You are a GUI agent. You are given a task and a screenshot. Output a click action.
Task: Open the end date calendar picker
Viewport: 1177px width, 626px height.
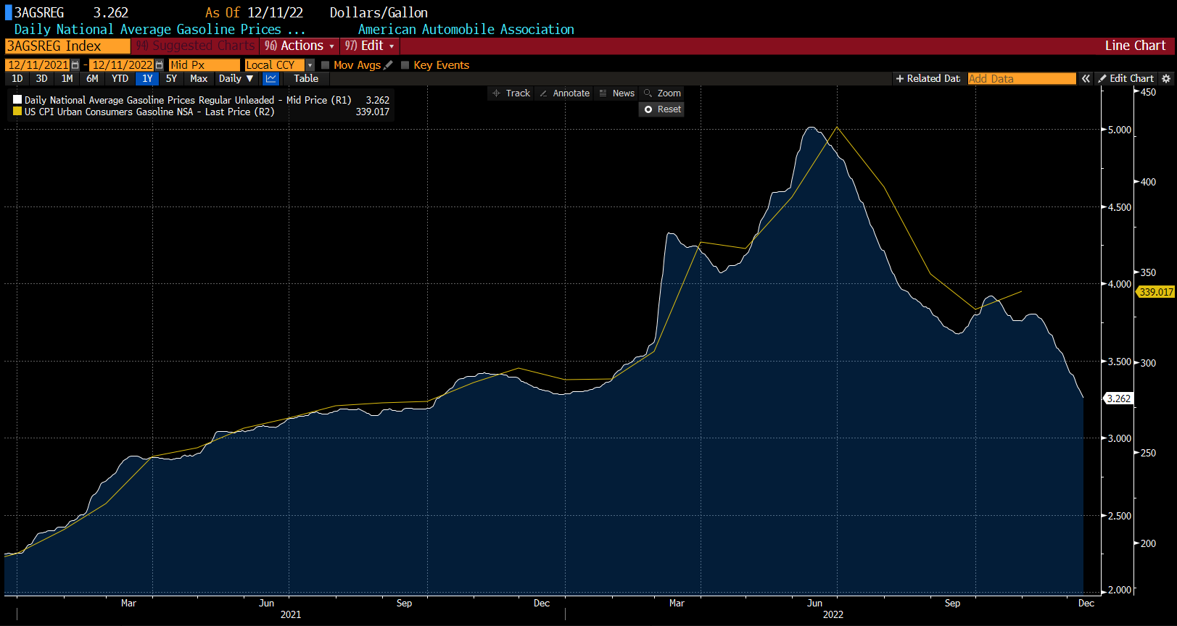click(x=160, y=65)
